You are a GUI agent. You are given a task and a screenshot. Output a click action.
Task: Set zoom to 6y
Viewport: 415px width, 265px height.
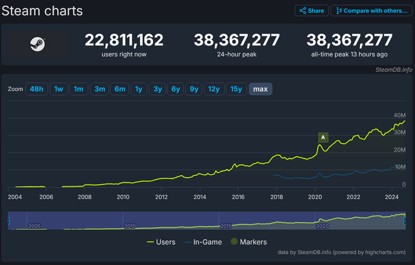(176, 89)
